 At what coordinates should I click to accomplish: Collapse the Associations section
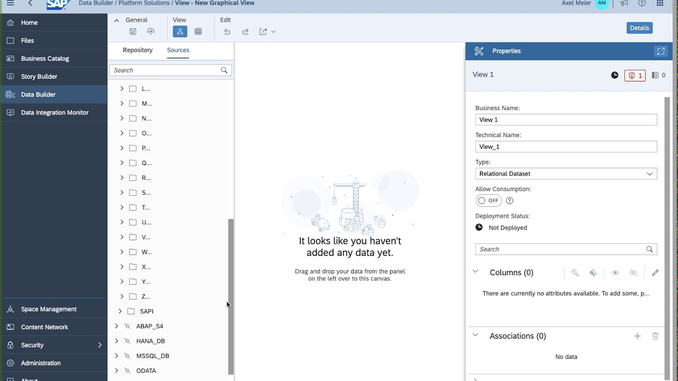[475, 335]
